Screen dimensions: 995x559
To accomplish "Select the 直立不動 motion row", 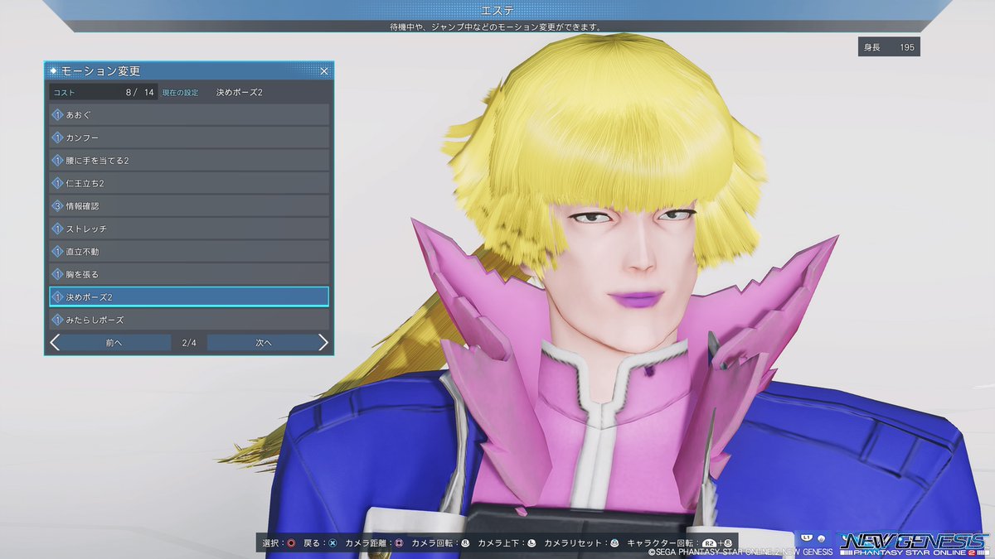I will (189, 251).
